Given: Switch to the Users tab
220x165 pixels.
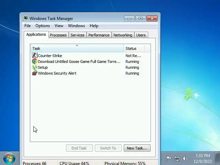Looking at the screenshot, I should (141, 35).
